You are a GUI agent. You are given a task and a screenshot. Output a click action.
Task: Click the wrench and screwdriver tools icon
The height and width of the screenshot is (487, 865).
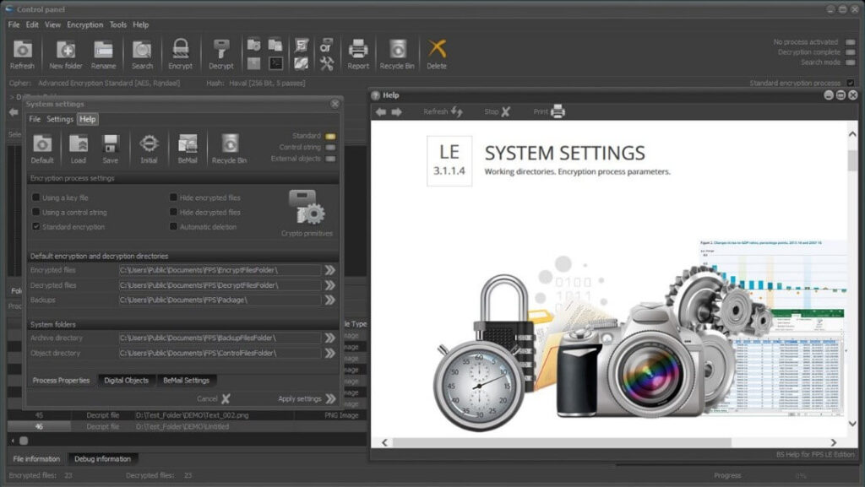pos(327,64)
